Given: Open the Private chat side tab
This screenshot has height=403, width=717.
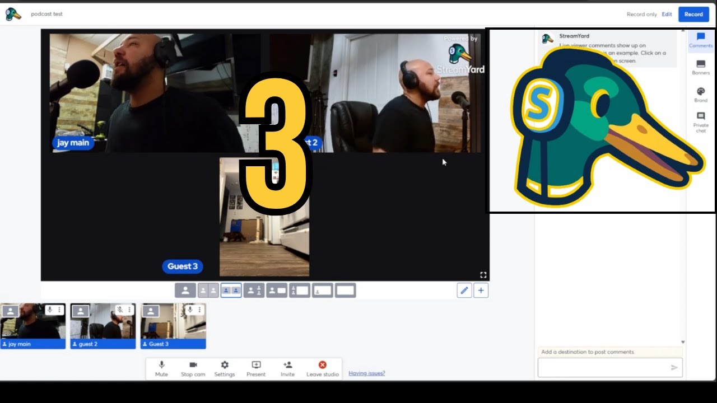Looking at the screenshot, I should 701,121.
